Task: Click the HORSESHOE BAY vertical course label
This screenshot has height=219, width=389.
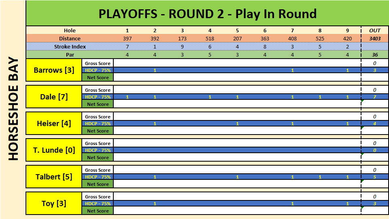Action: coord(13,108)
